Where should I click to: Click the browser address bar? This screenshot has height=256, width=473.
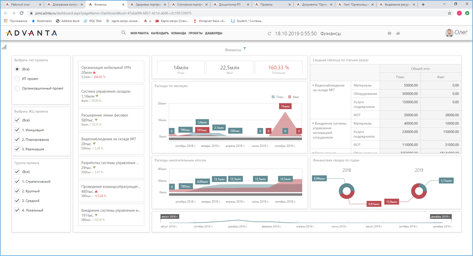pyautogui.click(x=239, y=13)
